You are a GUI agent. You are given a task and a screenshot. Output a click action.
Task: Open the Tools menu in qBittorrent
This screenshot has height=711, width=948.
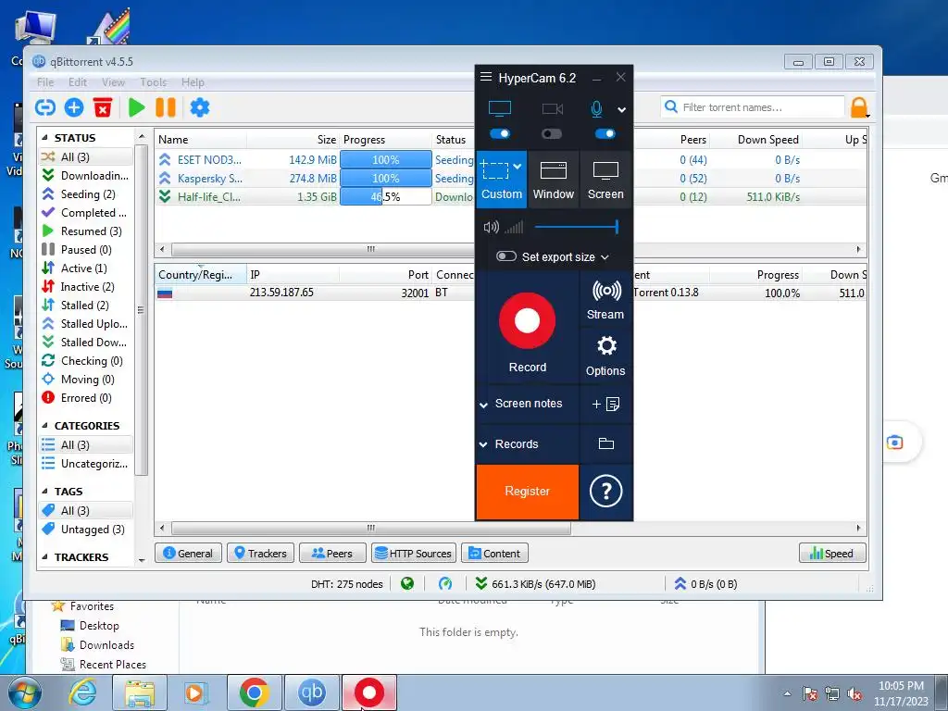153,82
